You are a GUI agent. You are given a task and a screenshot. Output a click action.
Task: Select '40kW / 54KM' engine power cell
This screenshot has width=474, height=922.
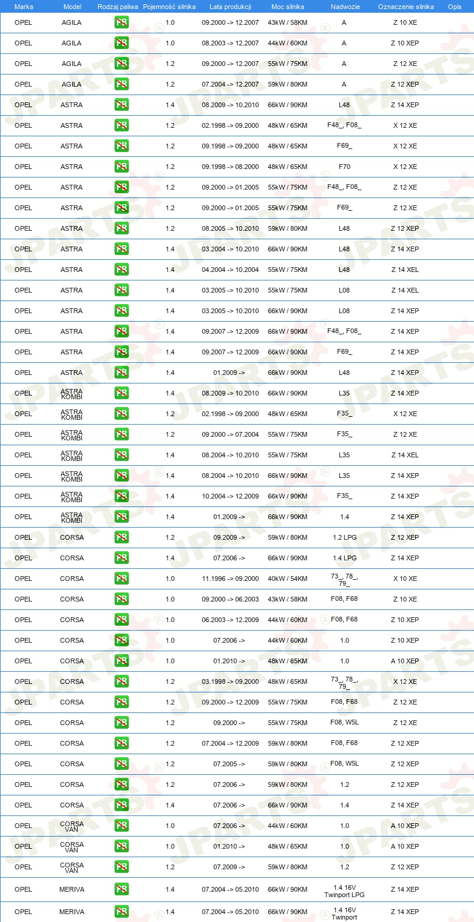tap(287, 579)
